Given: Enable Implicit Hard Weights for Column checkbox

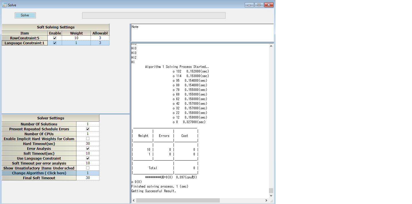Looking at the screenshot, I should 88,139.
